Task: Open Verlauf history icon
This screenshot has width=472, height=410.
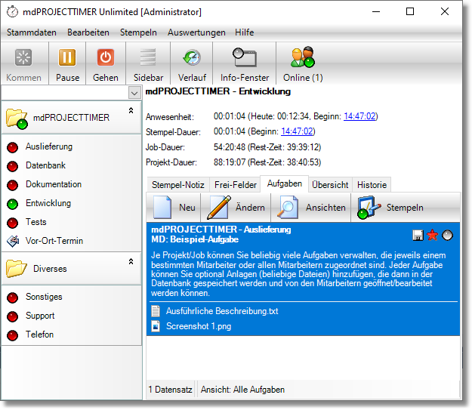Action: coord(191,58)
